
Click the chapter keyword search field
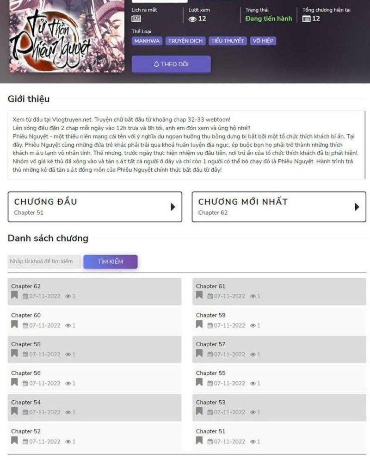coord(44,261)
